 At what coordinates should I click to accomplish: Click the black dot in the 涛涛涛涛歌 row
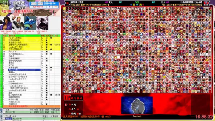click(x=51, y=67)
